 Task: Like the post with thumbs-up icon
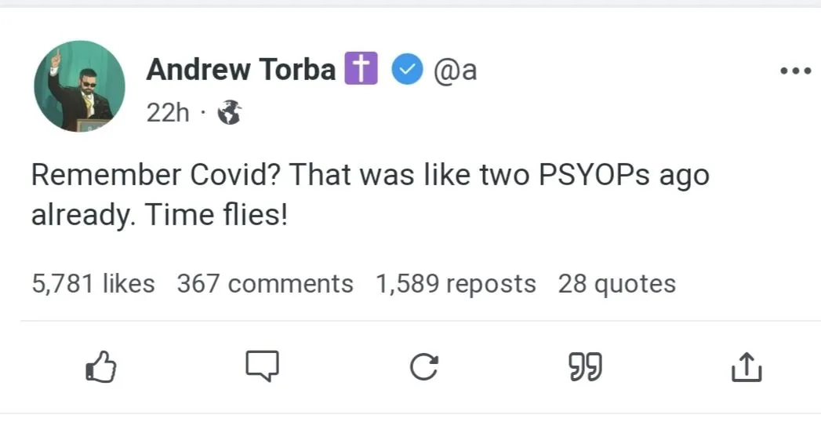[100, 366]
